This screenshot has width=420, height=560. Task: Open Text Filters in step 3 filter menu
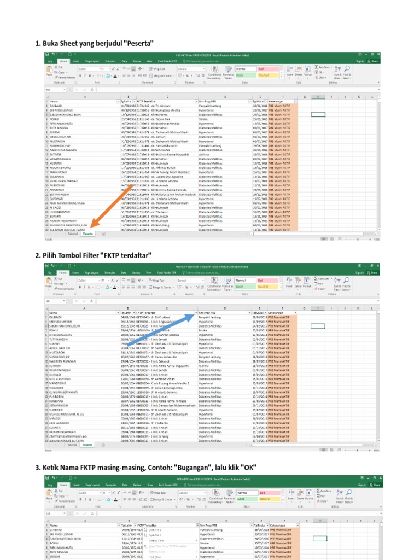tap(155, 557)
